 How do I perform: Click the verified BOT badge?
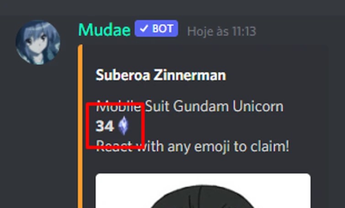(x=156, y=28)
